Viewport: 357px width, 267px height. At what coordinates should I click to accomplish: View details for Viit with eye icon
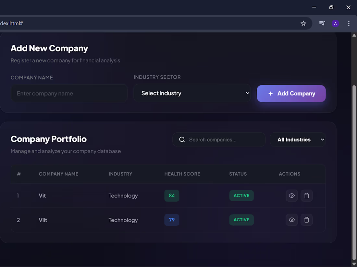292,220
